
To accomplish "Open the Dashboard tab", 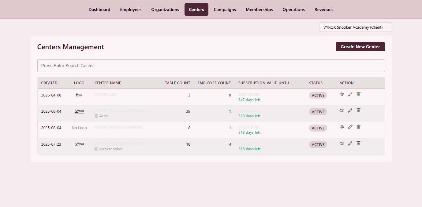I will click(x=99, y=9).
